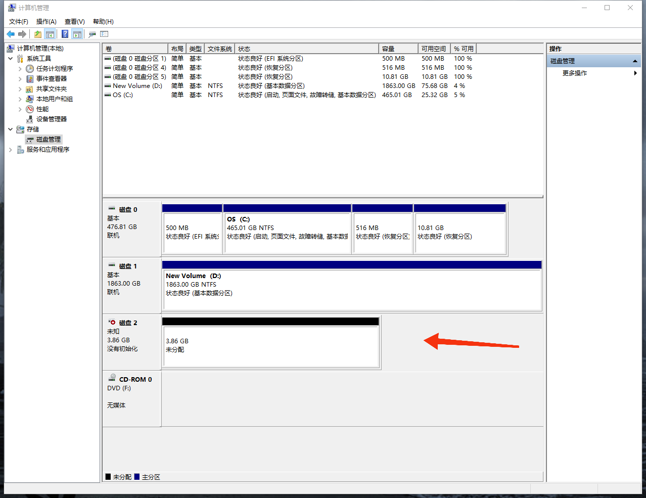Expand the 任务计划程序 node chevron

click(20, 69)
